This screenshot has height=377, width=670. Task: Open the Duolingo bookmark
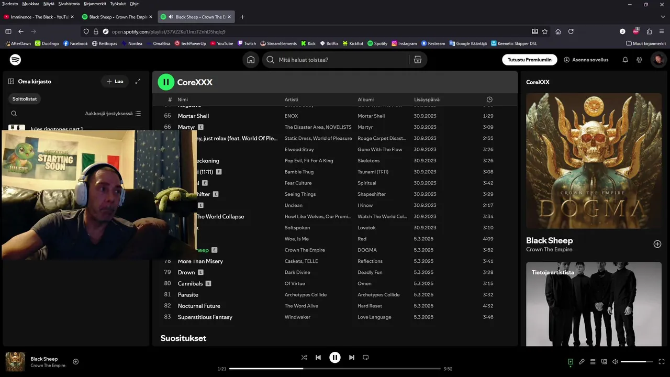point(47,43)
